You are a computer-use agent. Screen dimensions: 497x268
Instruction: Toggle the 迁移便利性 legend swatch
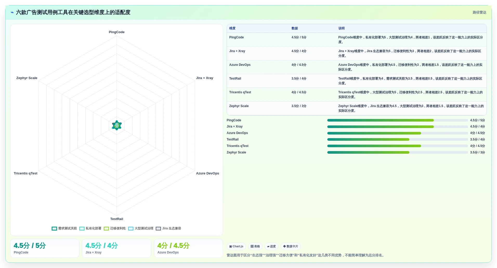click(x=106, y=229)
